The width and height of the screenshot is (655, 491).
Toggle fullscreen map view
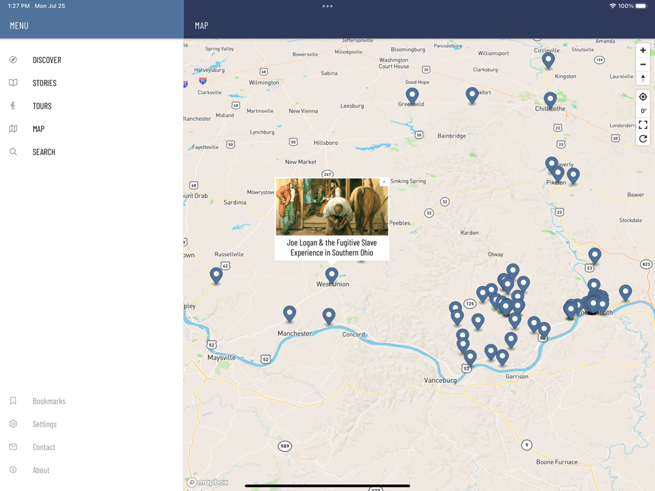643,124
